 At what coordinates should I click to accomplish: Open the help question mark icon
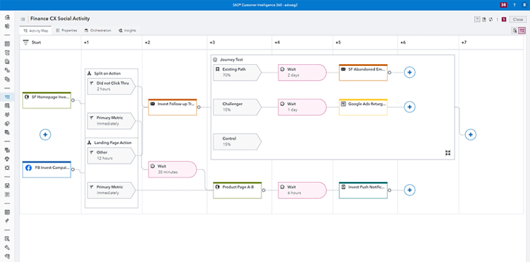(x=515, y=5)
